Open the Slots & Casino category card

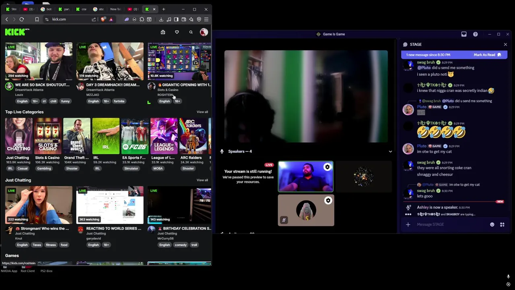click(x=48, y=136)
